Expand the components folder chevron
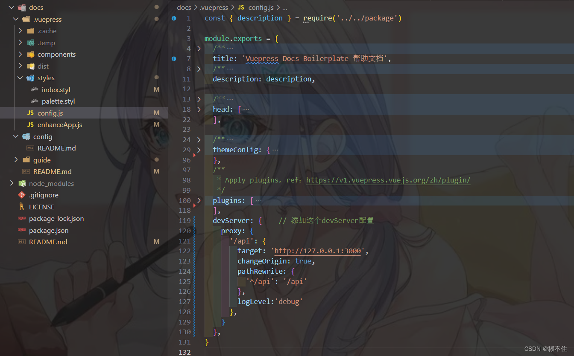This screenshot has width=574, height=356. coord(20,54)
